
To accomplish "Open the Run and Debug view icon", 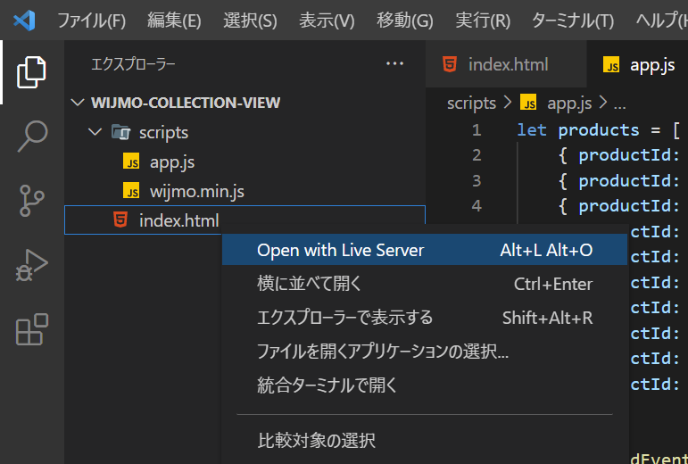I will click(x=31, y=265).
